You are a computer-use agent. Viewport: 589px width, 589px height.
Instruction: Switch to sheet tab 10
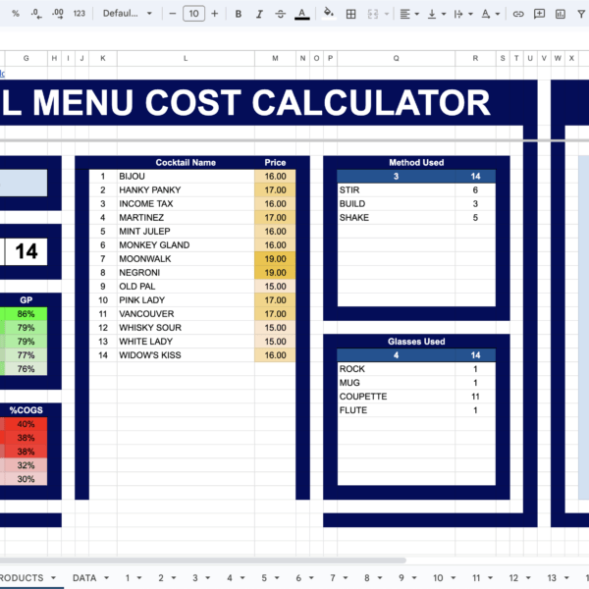pos(438,578)
